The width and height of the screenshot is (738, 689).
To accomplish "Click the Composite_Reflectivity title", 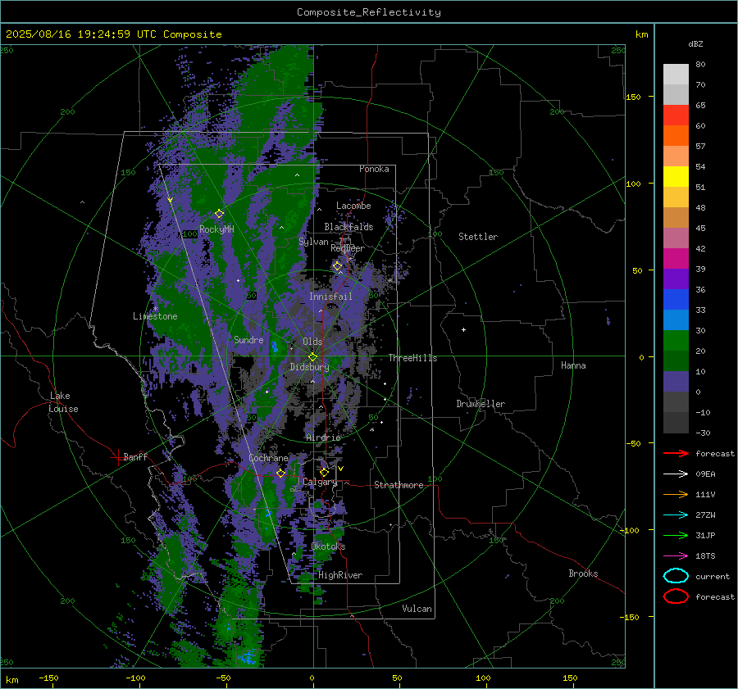I will [368, 12].
